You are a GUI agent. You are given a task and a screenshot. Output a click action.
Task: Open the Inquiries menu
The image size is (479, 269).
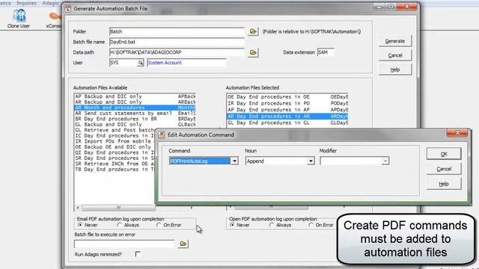coord(26,3)
